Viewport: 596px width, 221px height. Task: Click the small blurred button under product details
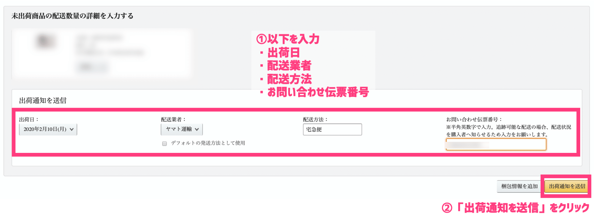point(93,67)
